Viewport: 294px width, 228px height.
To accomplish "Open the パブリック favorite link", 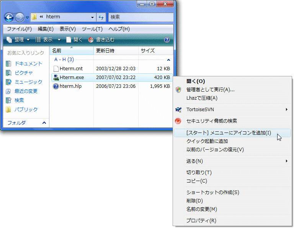I will pos(26,110).
